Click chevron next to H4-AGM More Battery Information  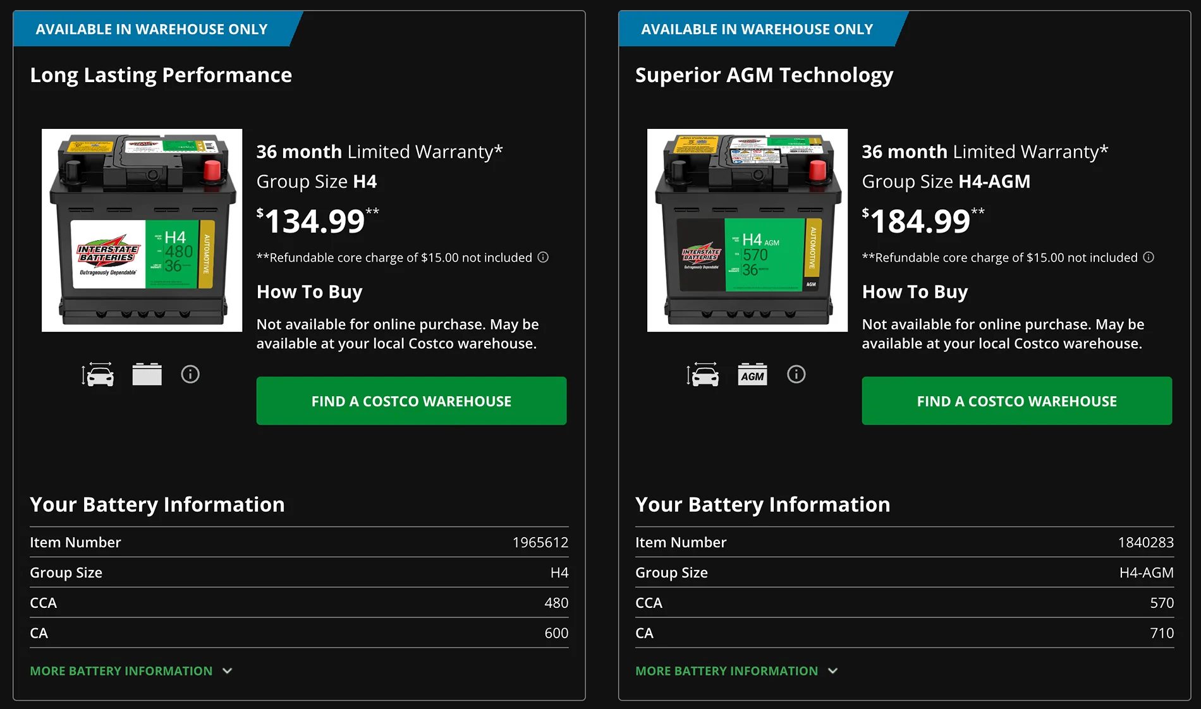click(833, 671)
